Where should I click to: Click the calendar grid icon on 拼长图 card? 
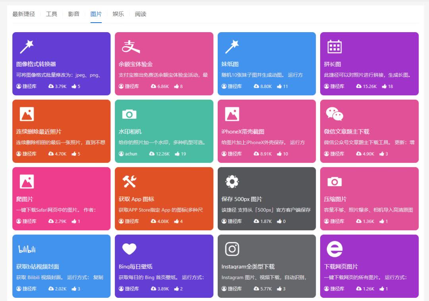point(334,47)
